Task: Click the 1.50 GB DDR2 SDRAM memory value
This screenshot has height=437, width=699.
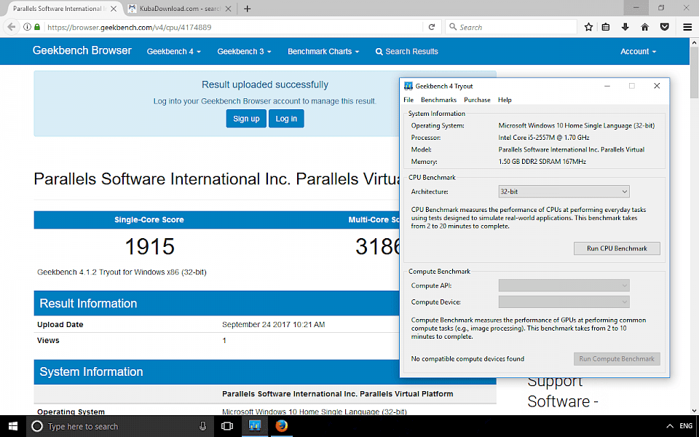Action: pyautogui.click(x=542, y=162)
